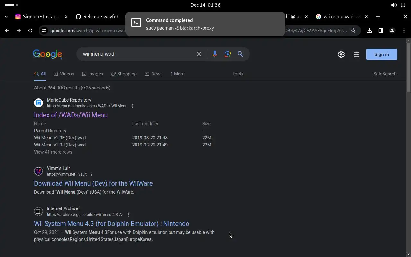Viewport: 411px width, 257px height.
Task: Open a new browser tab
Action: pos(378,17)
